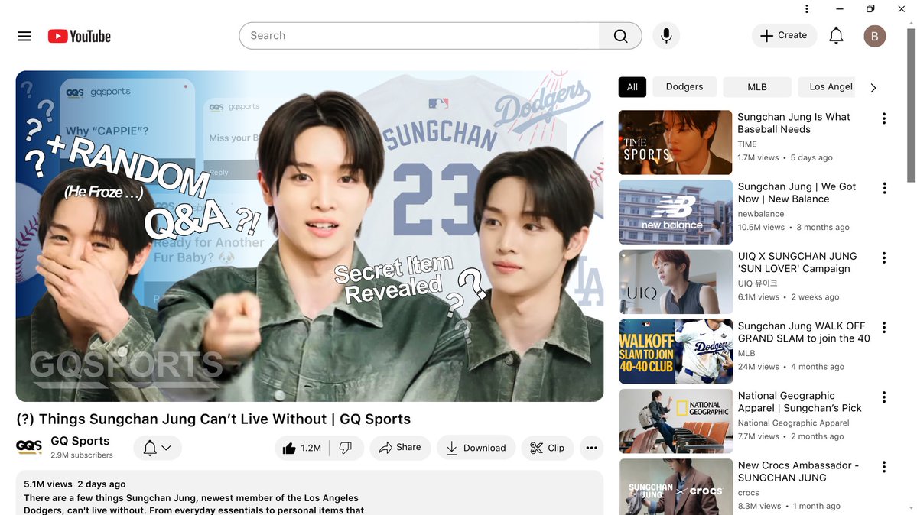Open title National Geographic Apparel Sungchan's Pick
The width and height of the screenshot is (917, 515).
click(x=799, y=402)
